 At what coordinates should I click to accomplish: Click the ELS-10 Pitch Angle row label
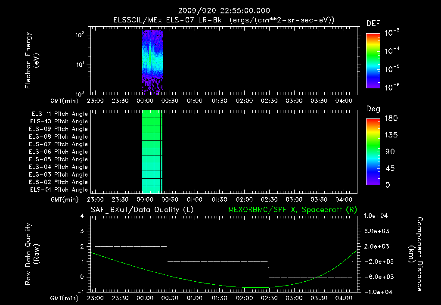coord(59,121)
